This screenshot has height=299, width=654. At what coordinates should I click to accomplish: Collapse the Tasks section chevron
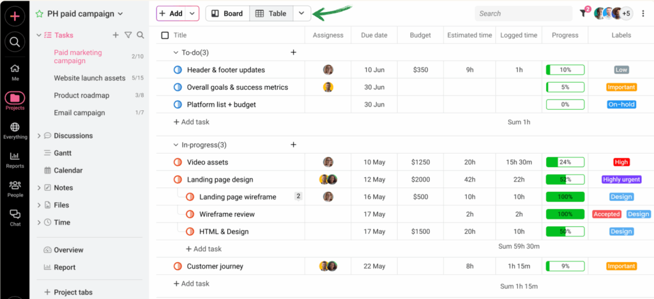pyautogui.click(x=39, y=36)
